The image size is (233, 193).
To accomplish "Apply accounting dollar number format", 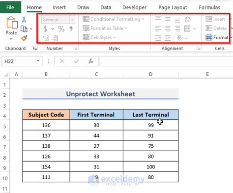I will pos(45,29).
